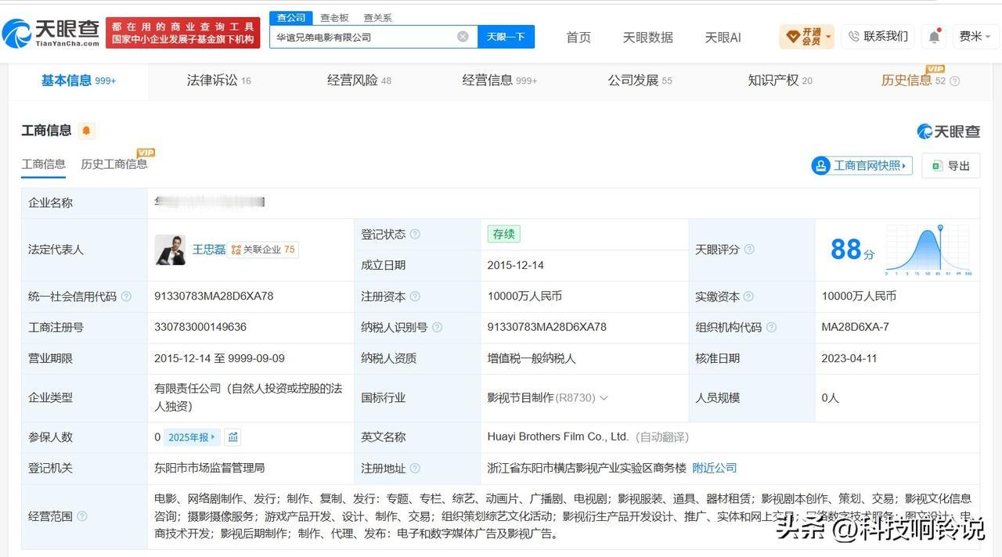This screenshot has height=557, width=1002.
Task: Open 天眼数据 in top navigation
Action: (647, 37)
